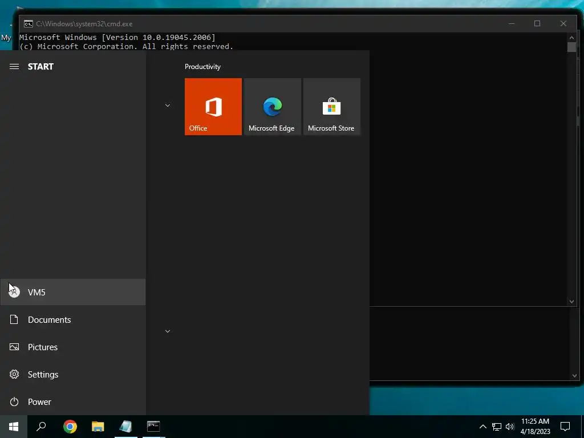584x438 pixels.
Task: Open Pictures from Start menu
Action: click(73, 347)
